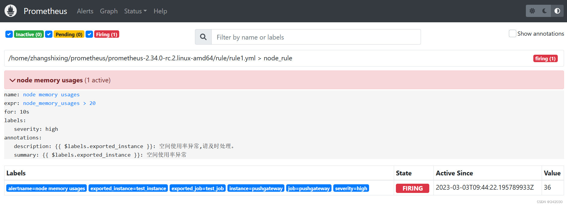Uncheck the Inactive alerts checkbox
Viewport: 567px width, 206px height.
[9, 34]
